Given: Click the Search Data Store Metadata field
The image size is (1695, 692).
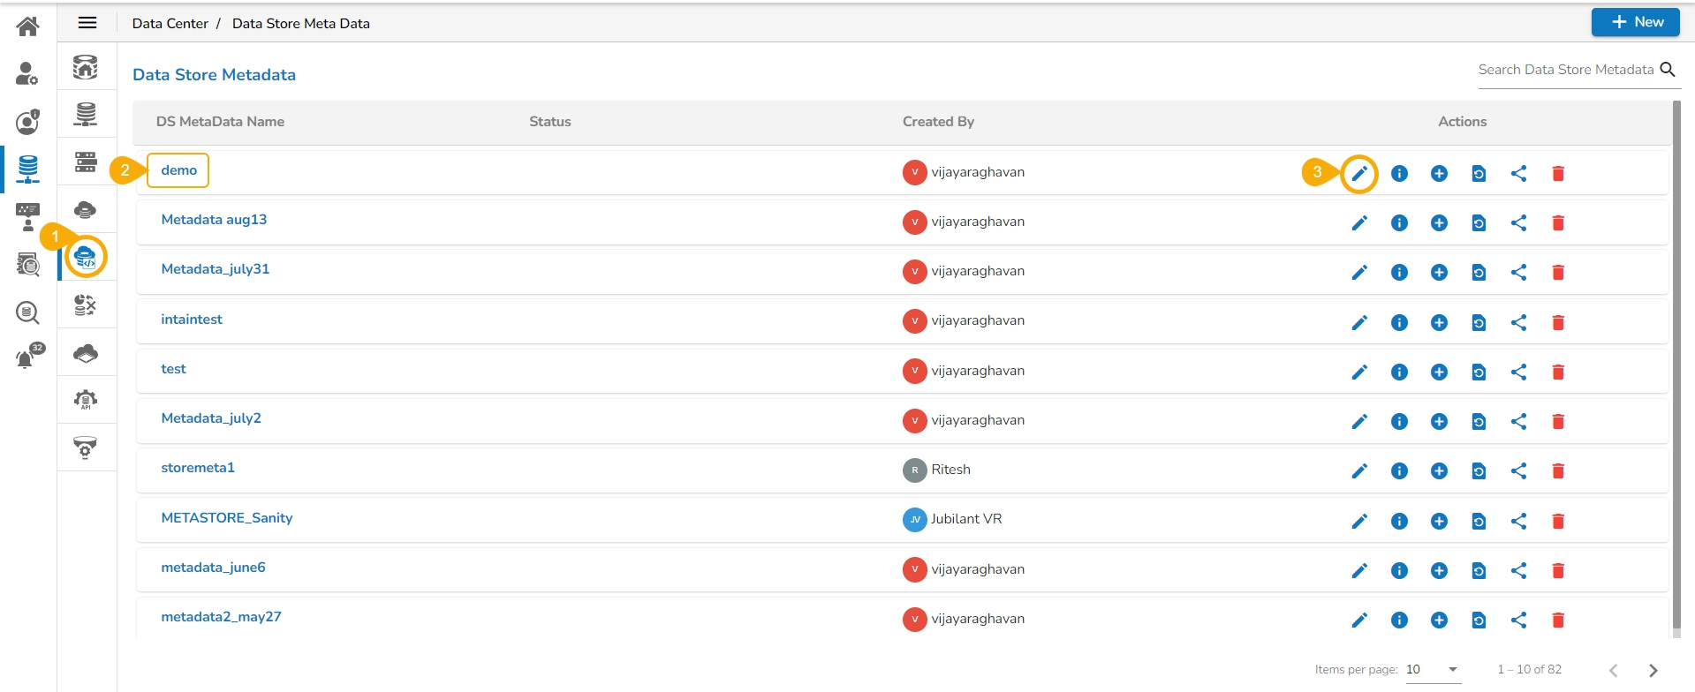Looking at the screenshot, I should click(x=1565, y=70).
